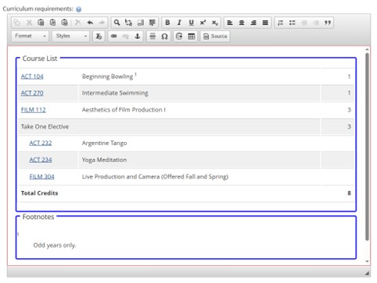Open the ACT 234 course link

41,160
